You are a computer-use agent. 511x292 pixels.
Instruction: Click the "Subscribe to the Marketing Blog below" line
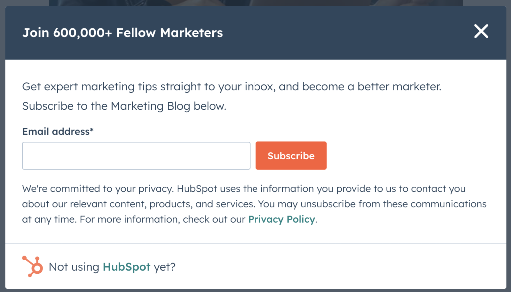(124, 106)
